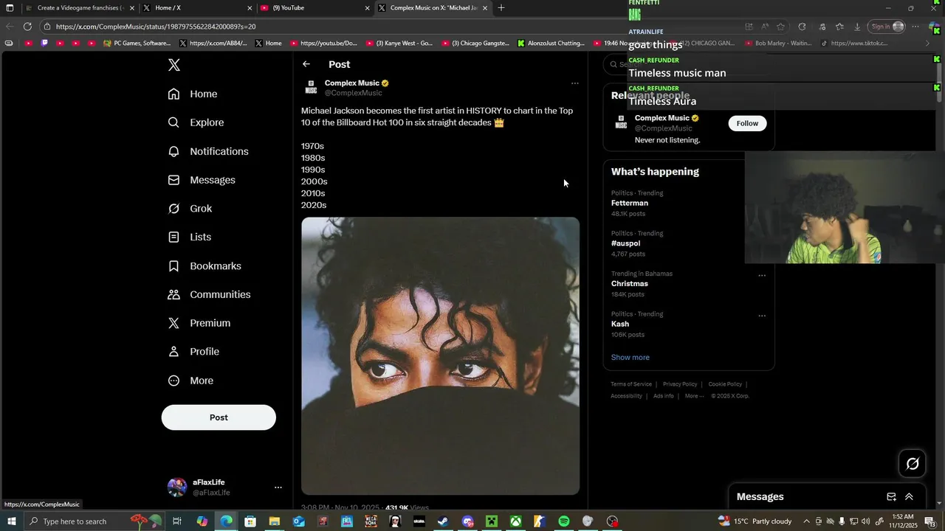Open File Explorer on taskbar

click(274, 521)
